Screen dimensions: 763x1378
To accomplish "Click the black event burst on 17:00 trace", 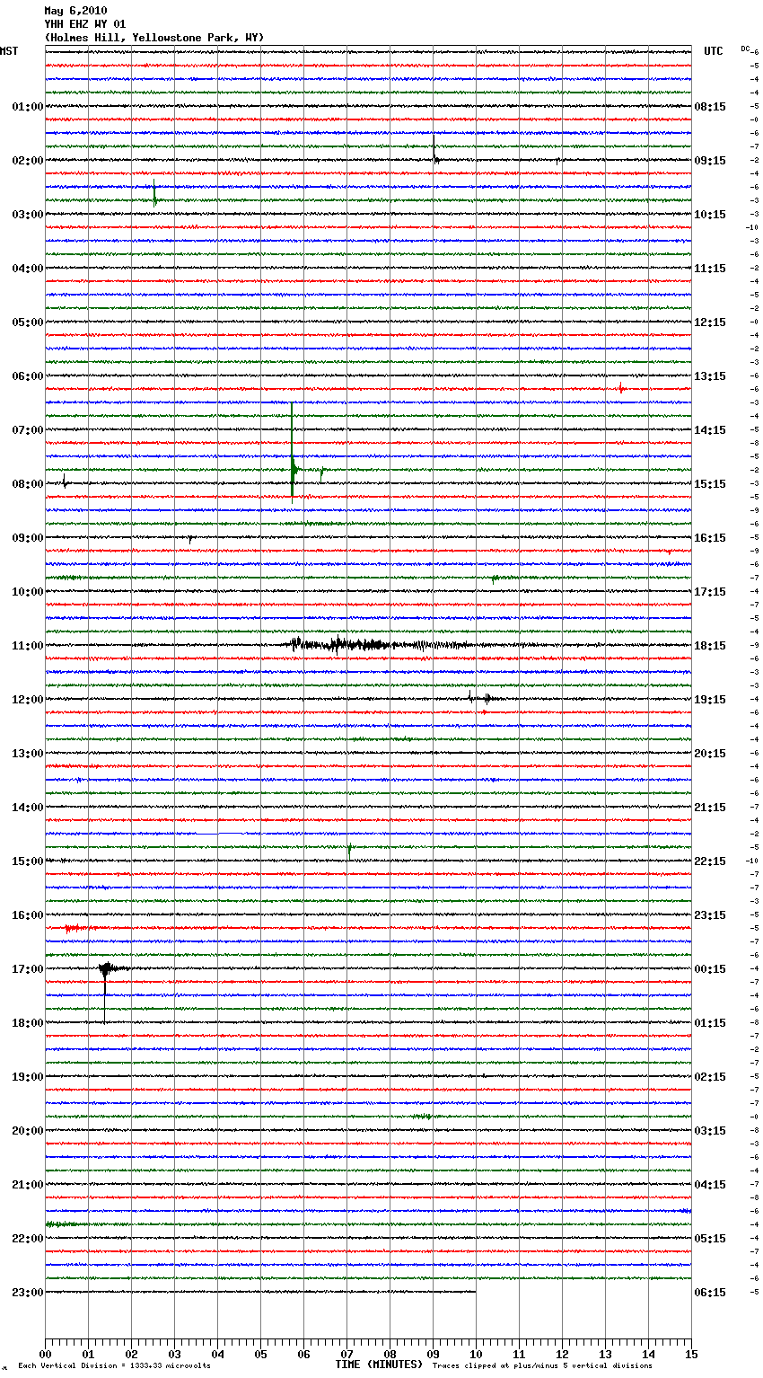I will click(106, 969).
